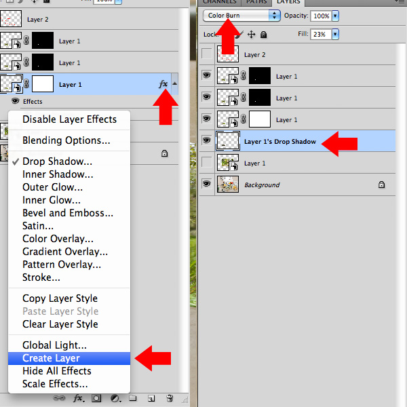This screenshot has height=407, width=407.
Task: Click the padlock on the Background layer row
Action: 381,185
